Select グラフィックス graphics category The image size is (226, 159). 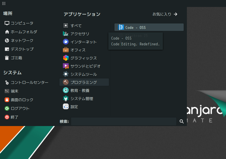pyautogui.click(x=84, y=58)
